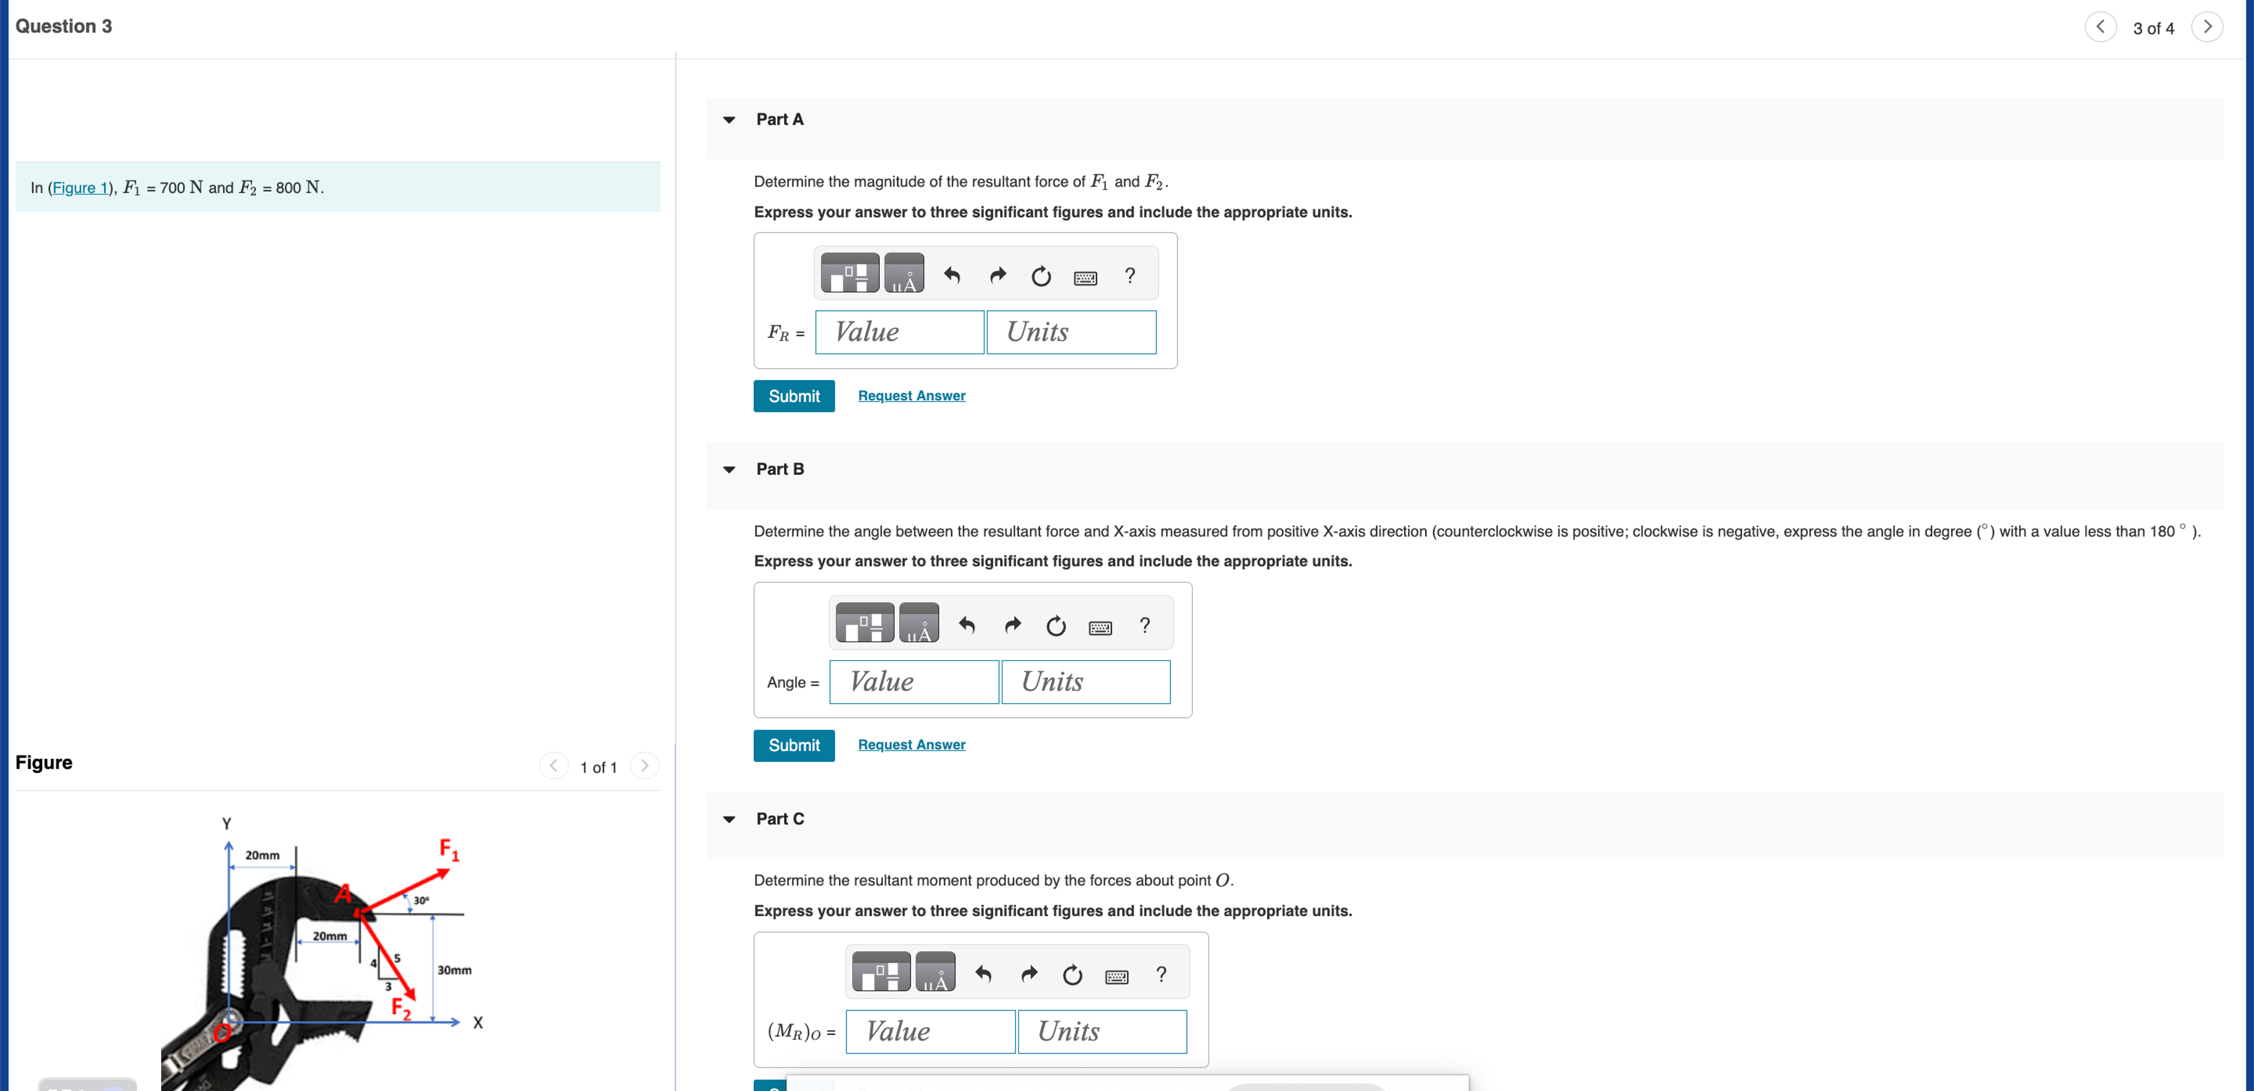The image size is (2254, 1091).
Task: Submit the Part A answer
Action: (794, 396)
